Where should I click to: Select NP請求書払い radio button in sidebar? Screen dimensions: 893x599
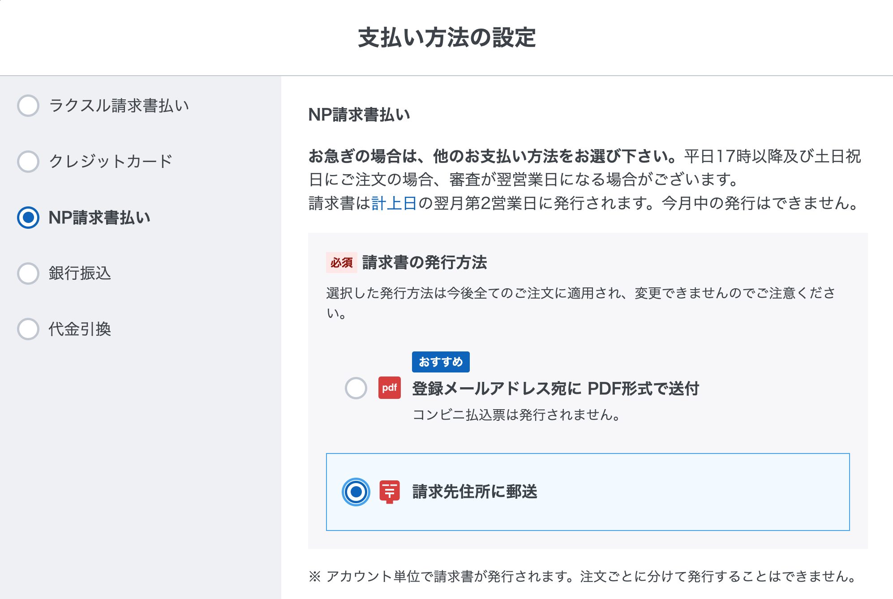tap(28, 218)
